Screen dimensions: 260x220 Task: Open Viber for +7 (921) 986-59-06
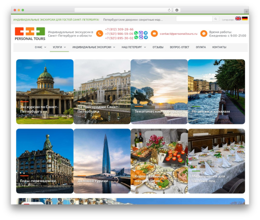(141, 33)
